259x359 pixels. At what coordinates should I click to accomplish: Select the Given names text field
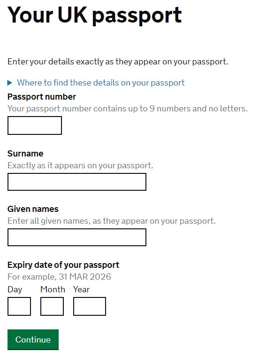pos(77,237)
